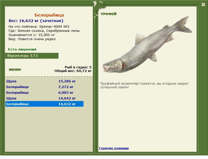Select the Щука 15,286 кг entry
208x159 pixels.
point(44,81)
